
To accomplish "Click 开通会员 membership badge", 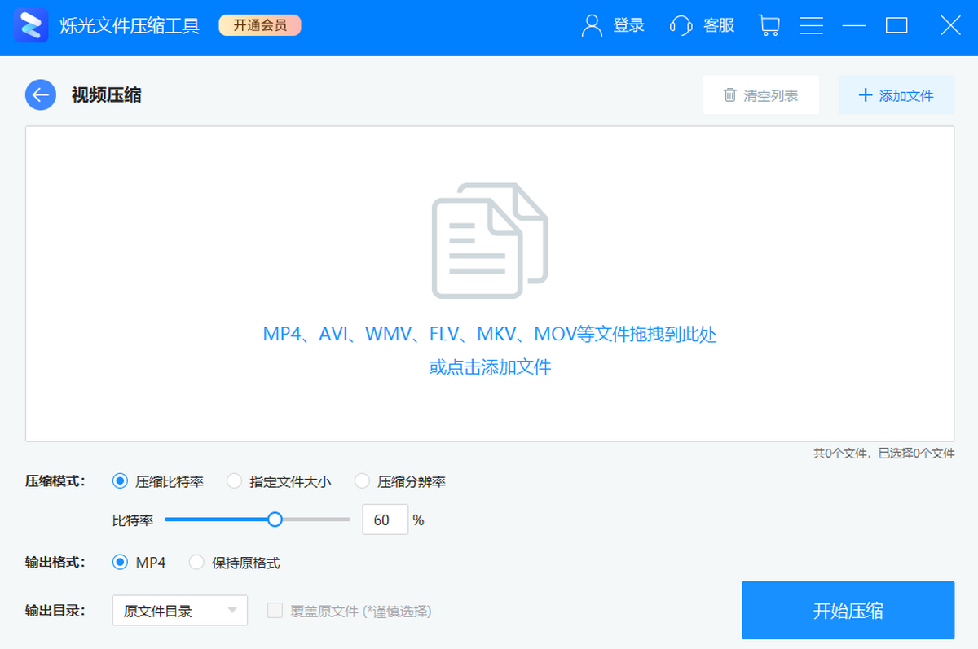I will (x=260, y=25).
